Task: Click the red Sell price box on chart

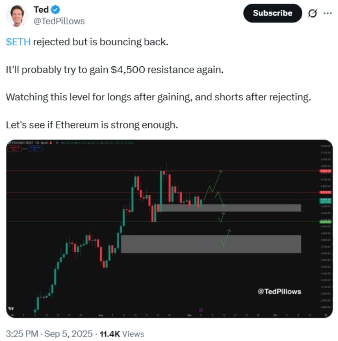Action: click(x=15, y=149)
